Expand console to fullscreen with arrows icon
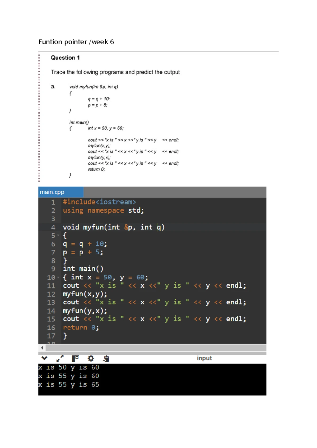Screen dimensions: 317x448 [x=60, y=358]
